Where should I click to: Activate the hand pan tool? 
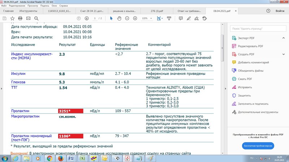click(x=119, y=18)
